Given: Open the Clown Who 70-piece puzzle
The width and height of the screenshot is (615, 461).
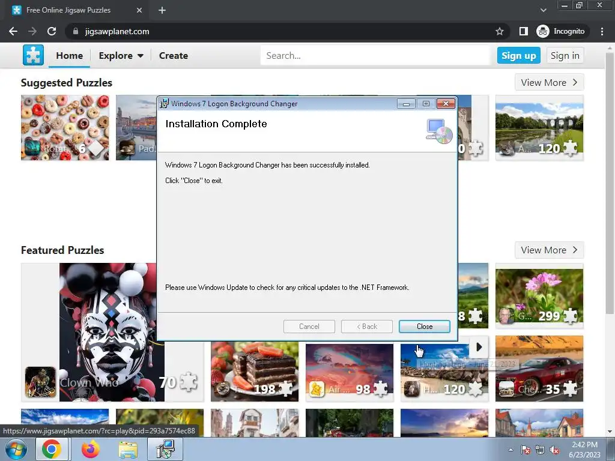Looking at the screenshot, I should pyautogui.click(x=112, y=333).
